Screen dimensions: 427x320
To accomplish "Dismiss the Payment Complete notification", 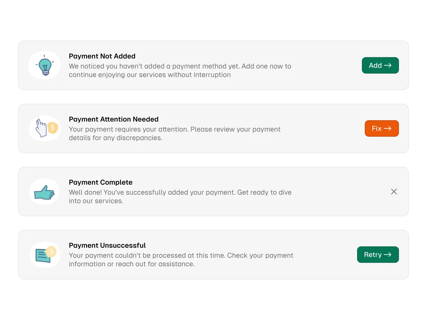I will click(394, 191).
